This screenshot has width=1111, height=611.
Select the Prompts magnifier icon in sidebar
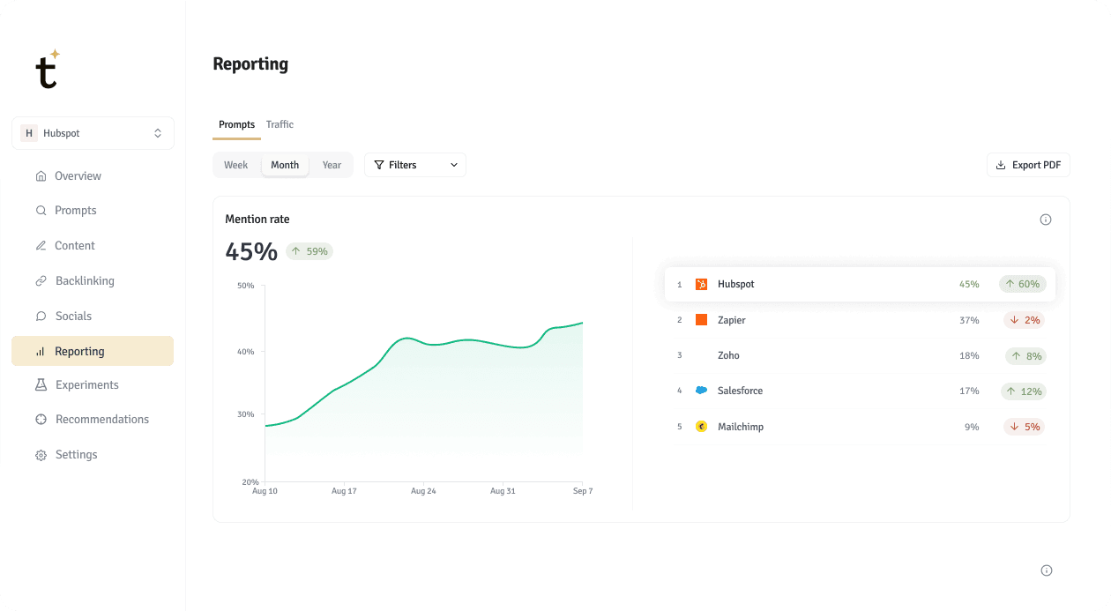coord(41,210)
